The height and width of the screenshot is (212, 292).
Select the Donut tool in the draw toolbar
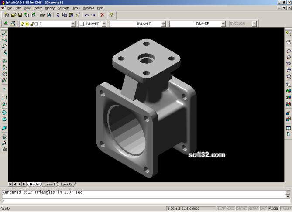pos(4,113)
